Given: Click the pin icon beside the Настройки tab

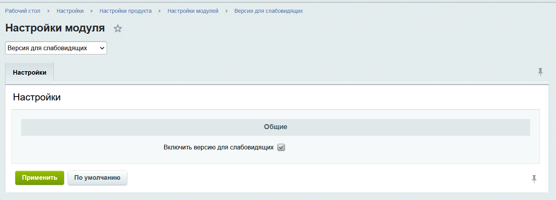Looking at the screenshot, I should (540, 72).
